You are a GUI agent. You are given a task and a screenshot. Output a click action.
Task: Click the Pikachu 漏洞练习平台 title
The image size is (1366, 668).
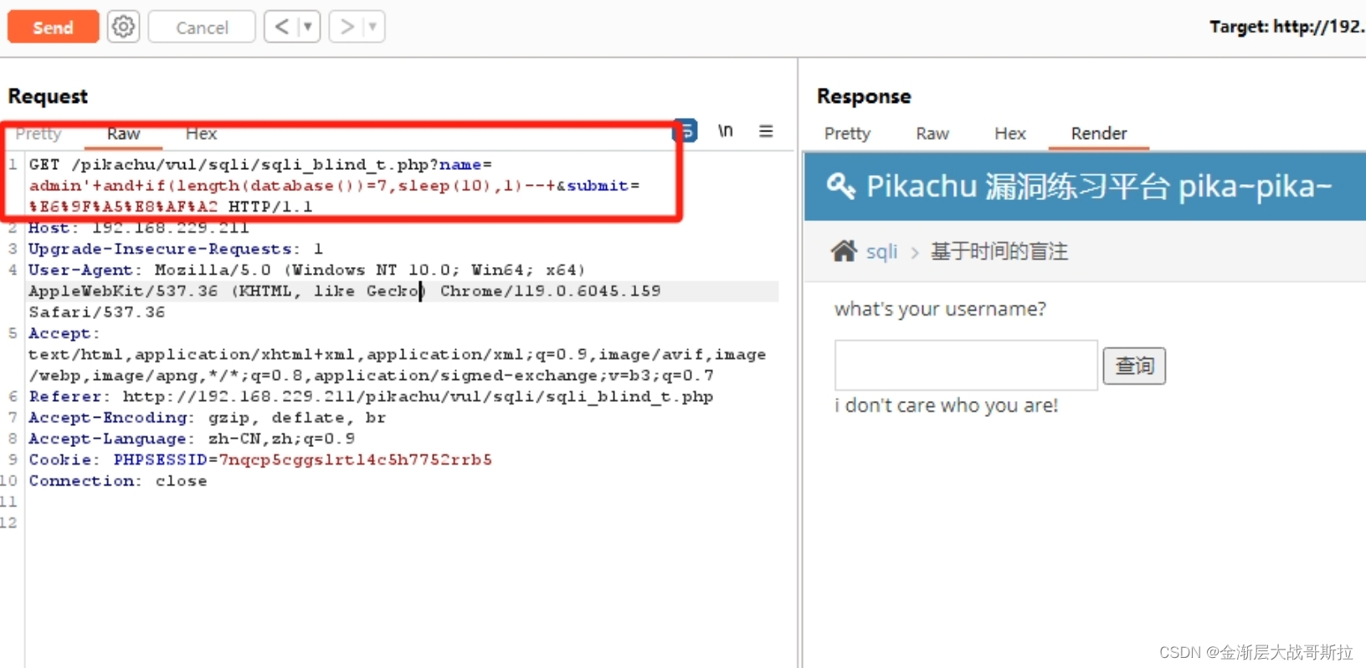click(x=1099, y=186)
